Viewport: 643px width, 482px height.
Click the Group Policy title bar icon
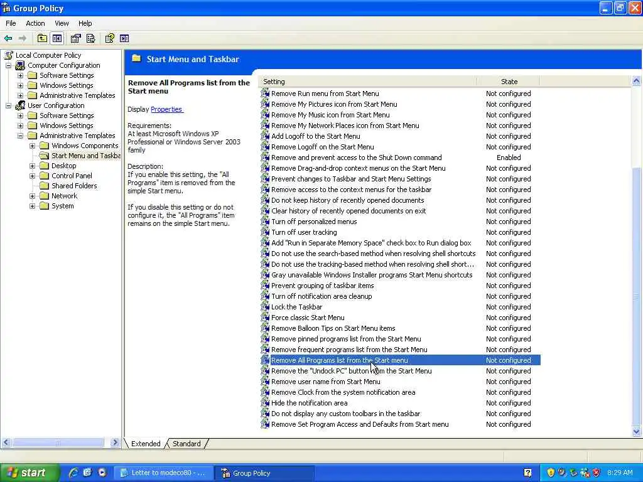(x=6, y=8)
